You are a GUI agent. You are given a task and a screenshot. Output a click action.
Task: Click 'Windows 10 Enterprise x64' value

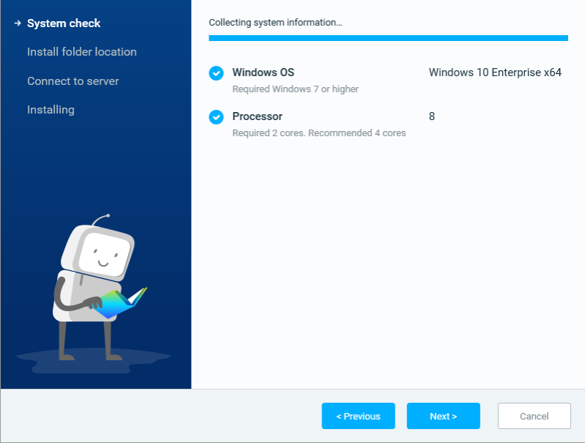click(x=495, y=72)
